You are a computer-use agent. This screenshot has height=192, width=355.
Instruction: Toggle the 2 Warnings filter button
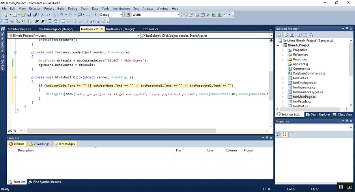[x=39, y=144]
